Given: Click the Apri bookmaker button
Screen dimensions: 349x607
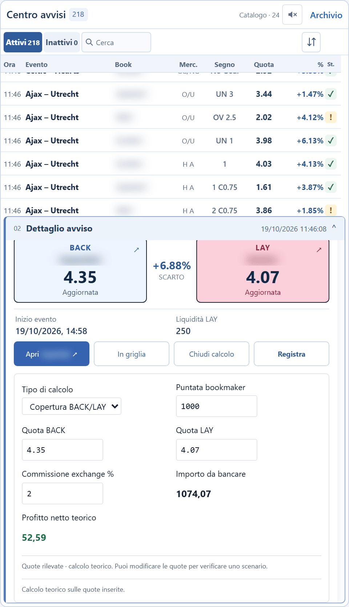Looking at the screenshot, I should 52,354.
